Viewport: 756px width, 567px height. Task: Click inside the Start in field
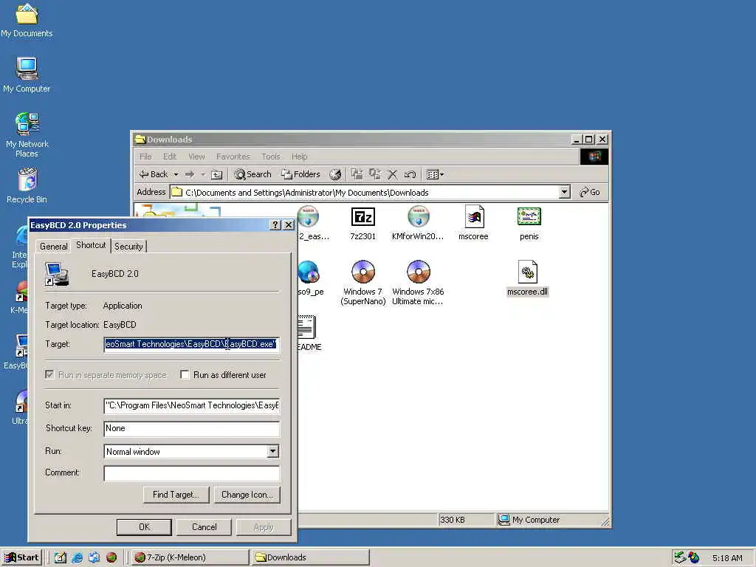tap(191, 405)
